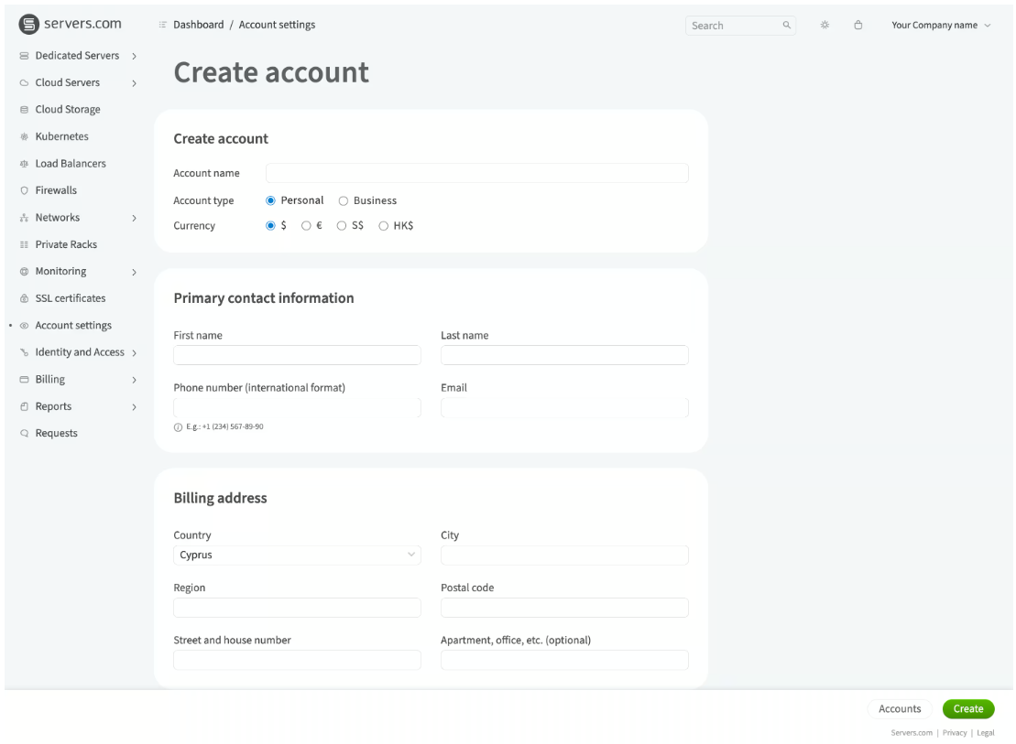This screenshot has width=1016, height=744.
Task: Select the Business account type
Action: [x=344, y=200]
